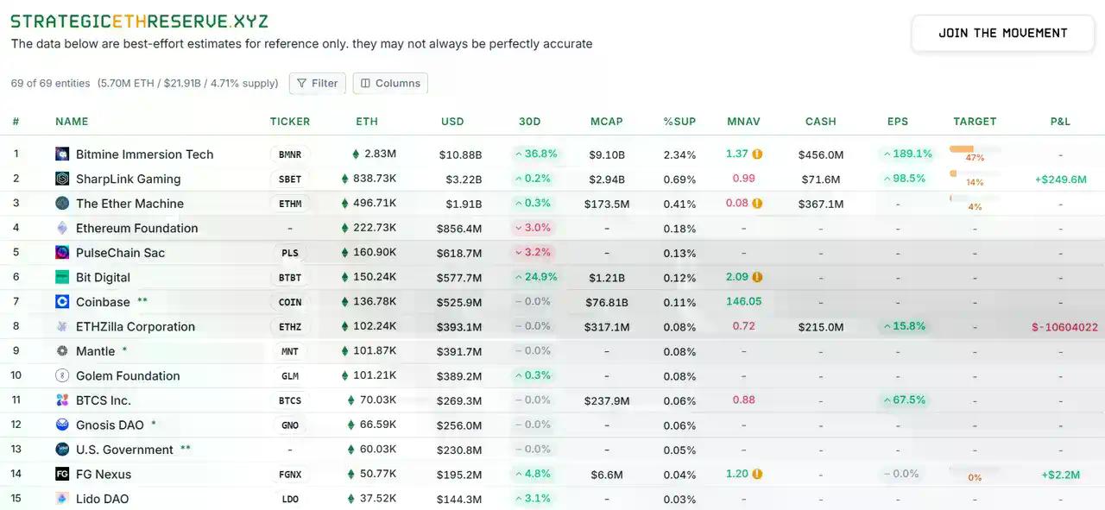Click Bitmine's 47% target progress bar
This screenshot has width=1105, height=510.
point(974,149)
